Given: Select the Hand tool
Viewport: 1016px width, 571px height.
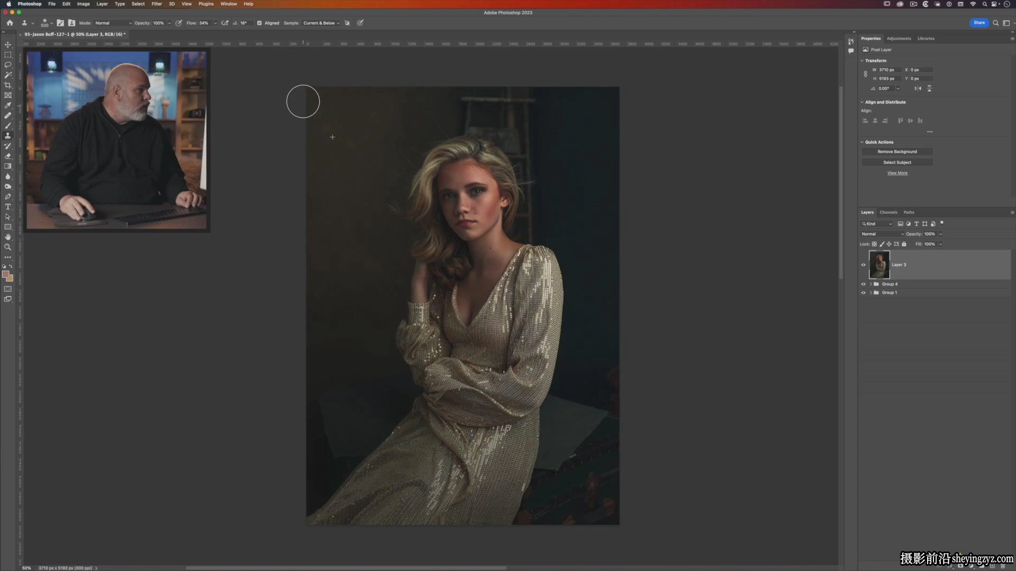Looking at the screenshot, I should click(8, 237).
